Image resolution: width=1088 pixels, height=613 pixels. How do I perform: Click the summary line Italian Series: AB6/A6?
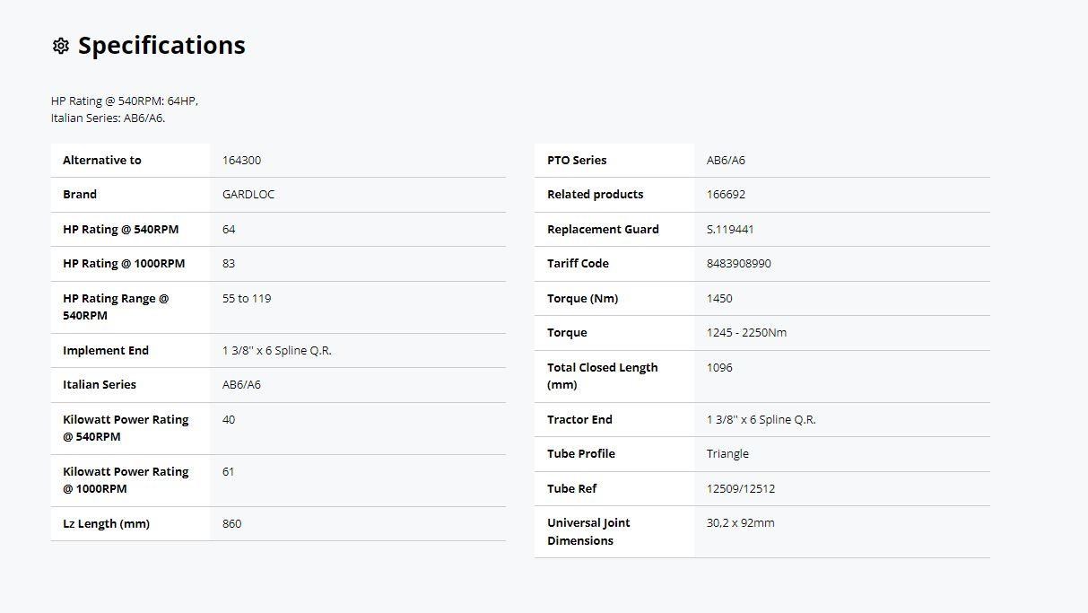click(x=108, y=118)
